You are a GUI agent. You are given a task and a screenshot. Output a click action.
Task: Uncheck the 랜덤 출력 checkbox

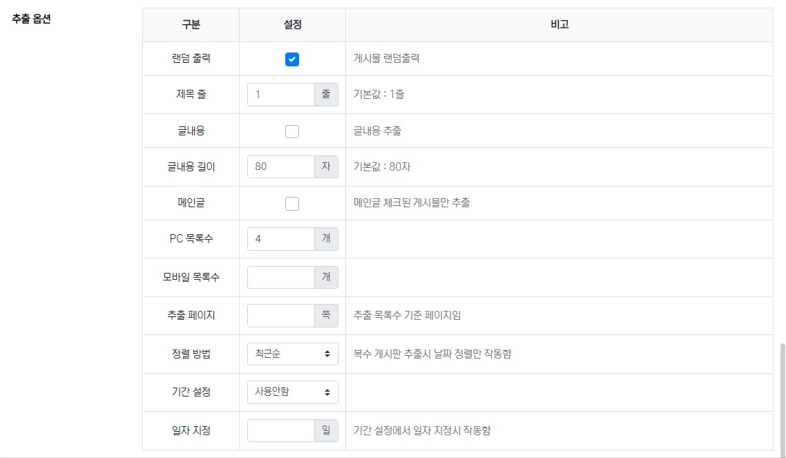coord(292,59)
